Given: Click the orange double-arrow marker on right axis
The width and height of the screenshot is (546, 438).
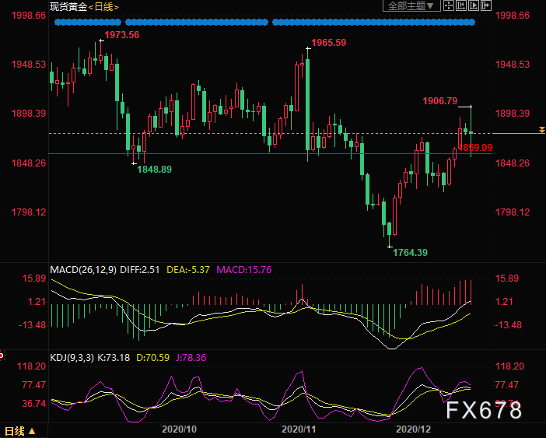Looking at the screenshot, I should click(542, 129).
